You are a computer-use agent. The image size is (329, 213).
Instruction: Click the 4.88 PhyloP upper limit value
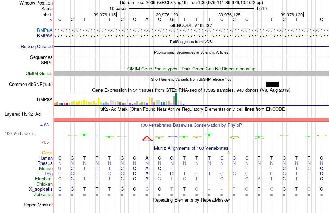(x=44, y=125)
